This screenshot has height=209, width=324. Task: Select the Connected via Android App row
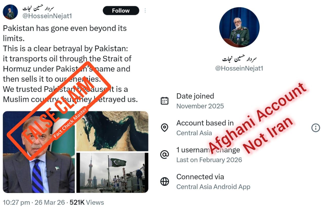[213, 181]
